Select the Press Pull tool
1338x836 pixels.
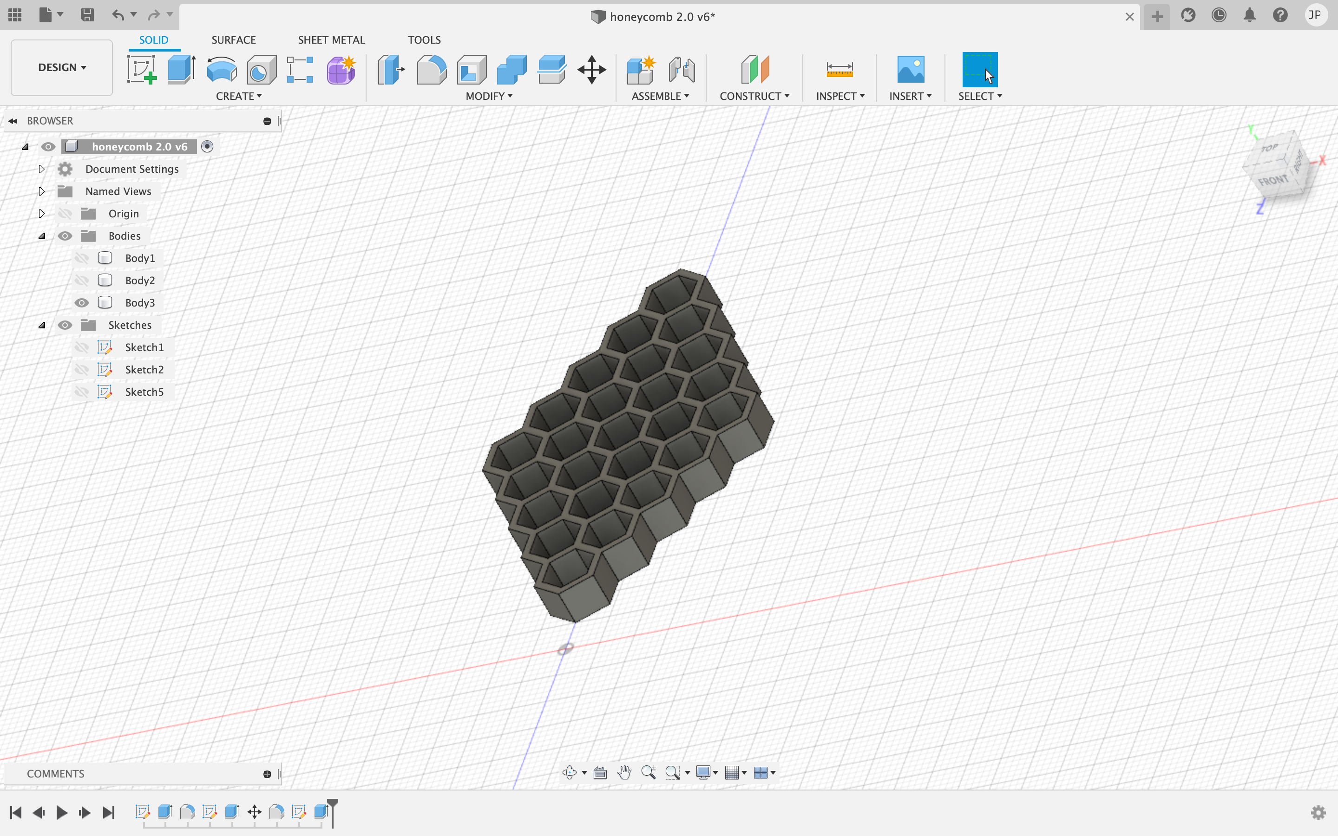click(x=392, y=70)
